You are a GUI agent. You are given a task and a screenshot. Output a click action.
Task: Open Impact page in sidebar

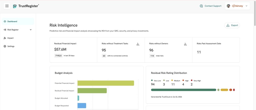[x=18, y=38]
